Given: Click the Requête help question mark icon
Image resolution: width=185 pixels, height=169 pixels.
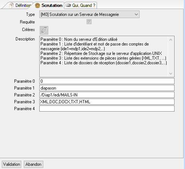Looking at the screenshot, I should tap(89, 22).
